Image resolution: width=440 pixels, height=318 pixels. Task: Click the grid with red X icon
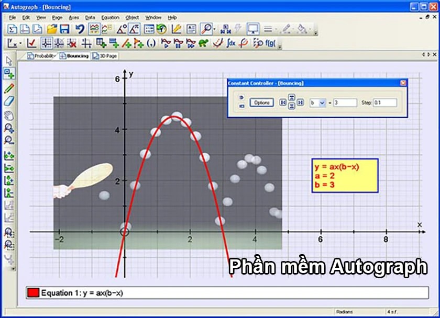(72, 43)
